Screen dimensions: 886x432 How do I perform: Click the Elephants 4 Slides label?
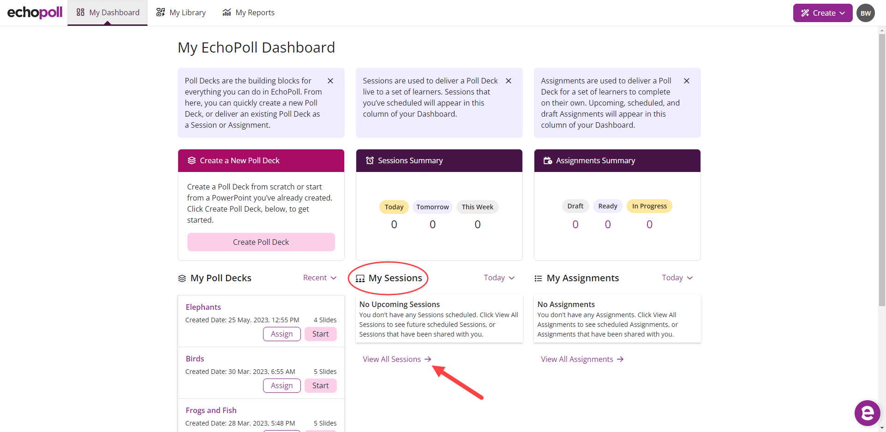pos(325,320)
